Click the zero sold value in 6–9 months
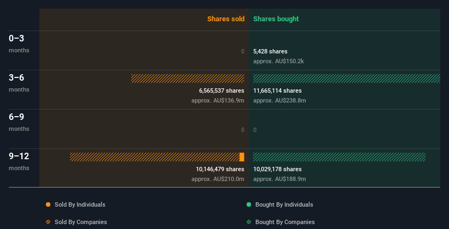This screenshot has width=449, height=229. click(x=243, y=130)
